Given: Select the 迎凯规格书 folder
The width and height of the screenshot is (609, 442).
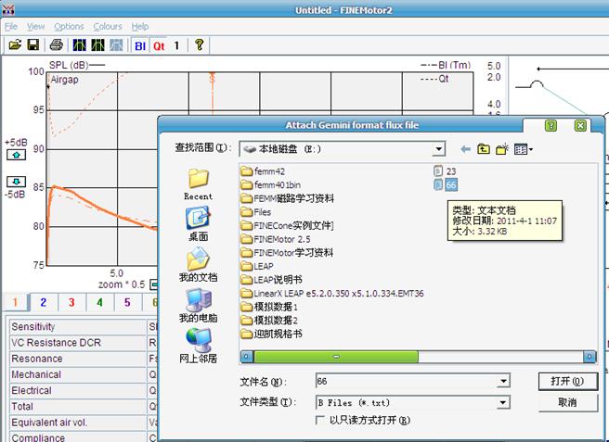Looking at the screenshot, I should (x=271, y=334).
